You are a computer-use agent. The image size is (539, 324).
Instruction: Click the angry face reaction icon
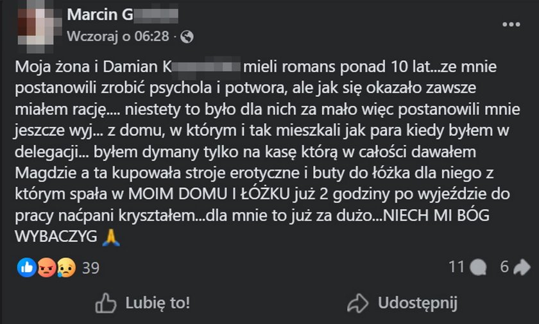tap(45, 267)
